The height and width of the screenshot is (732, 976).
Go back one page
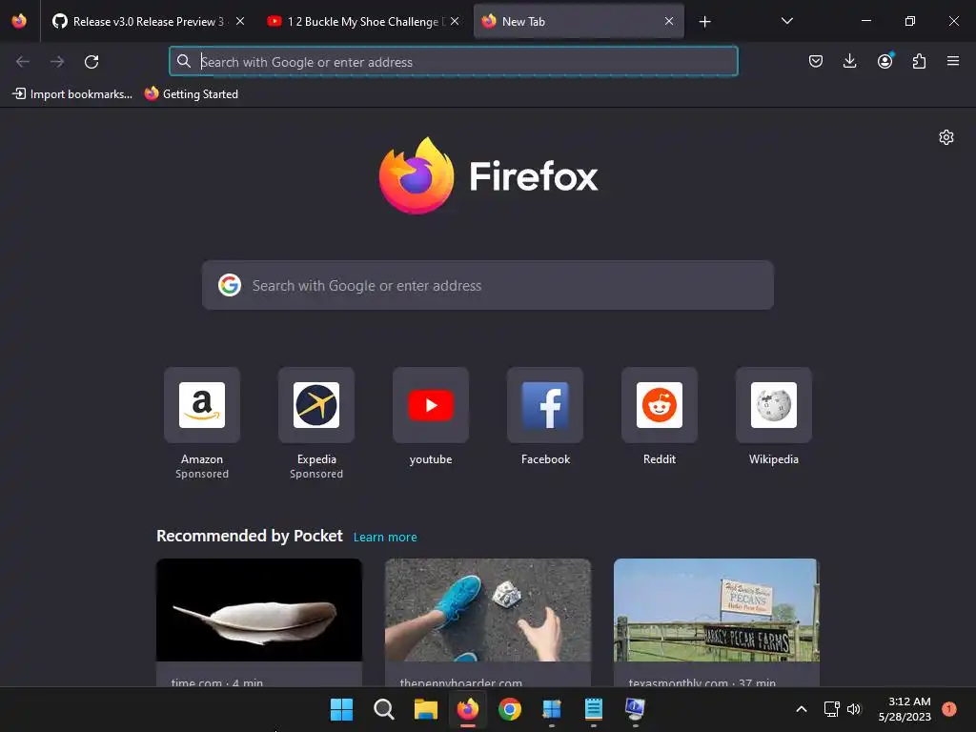[x=23, y=61]
